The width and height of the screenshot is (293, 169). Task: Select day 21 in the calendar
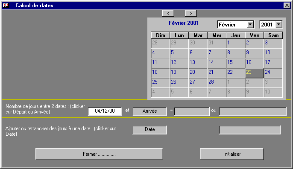tap(217, 73)
